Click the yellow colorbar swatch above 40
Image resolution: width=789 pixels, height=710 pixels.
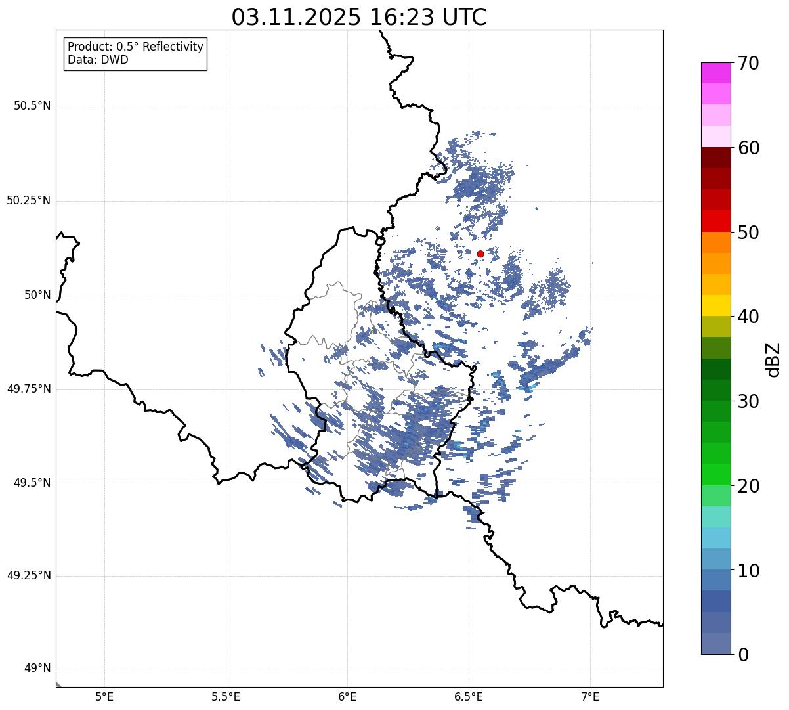pos(716,306)
